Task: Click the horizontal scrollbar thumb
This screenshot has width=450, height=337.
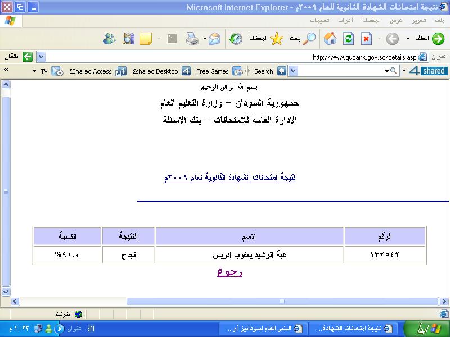Action: [281, 302]
